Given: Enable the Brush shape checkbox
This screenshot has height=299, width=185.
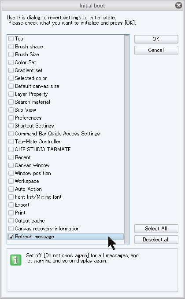Looking at the screenshot, I should (11, 47).
